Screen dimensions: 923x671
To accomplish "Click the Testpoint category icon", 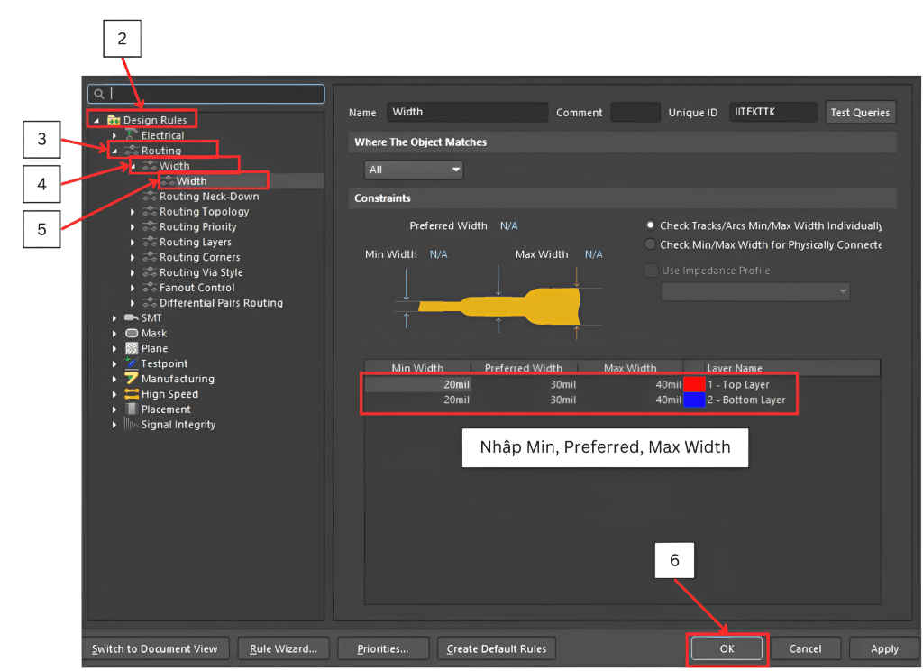I will pos(132,364).
